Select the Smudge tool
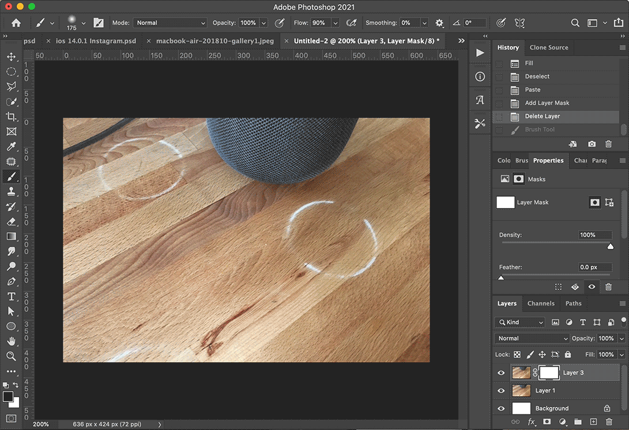Viewport: 629px width, 430px height. [x=11, y=251]
